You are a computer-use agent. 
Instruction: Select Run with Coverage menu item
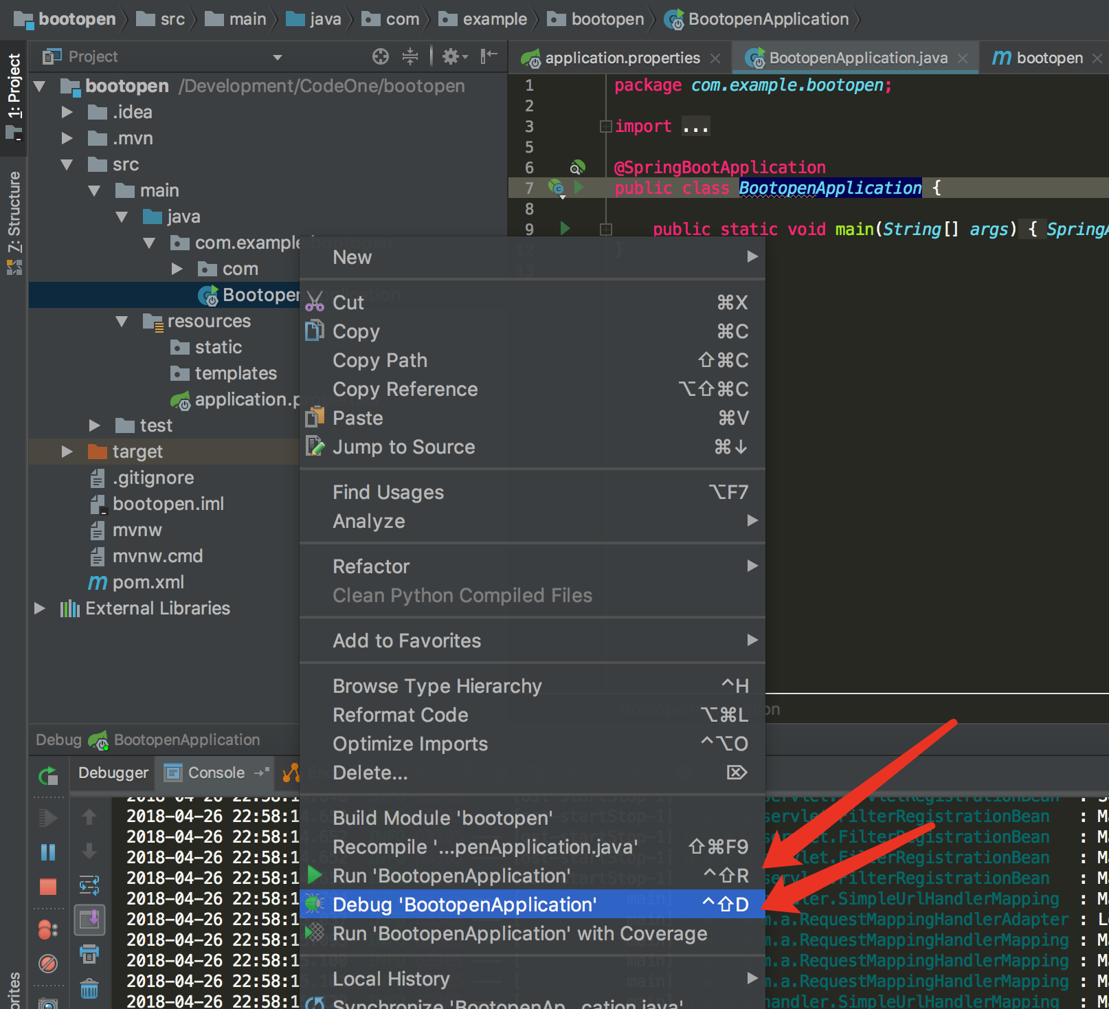533,933
